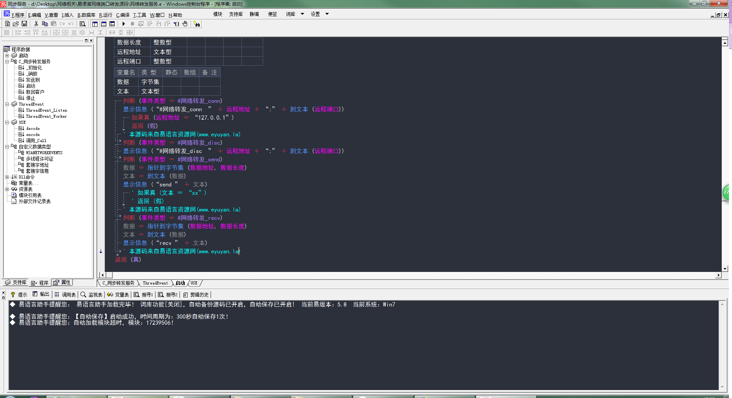732x398 pixels.
Task: Click the Open file toolbar icon
Action: pos(16,24)
